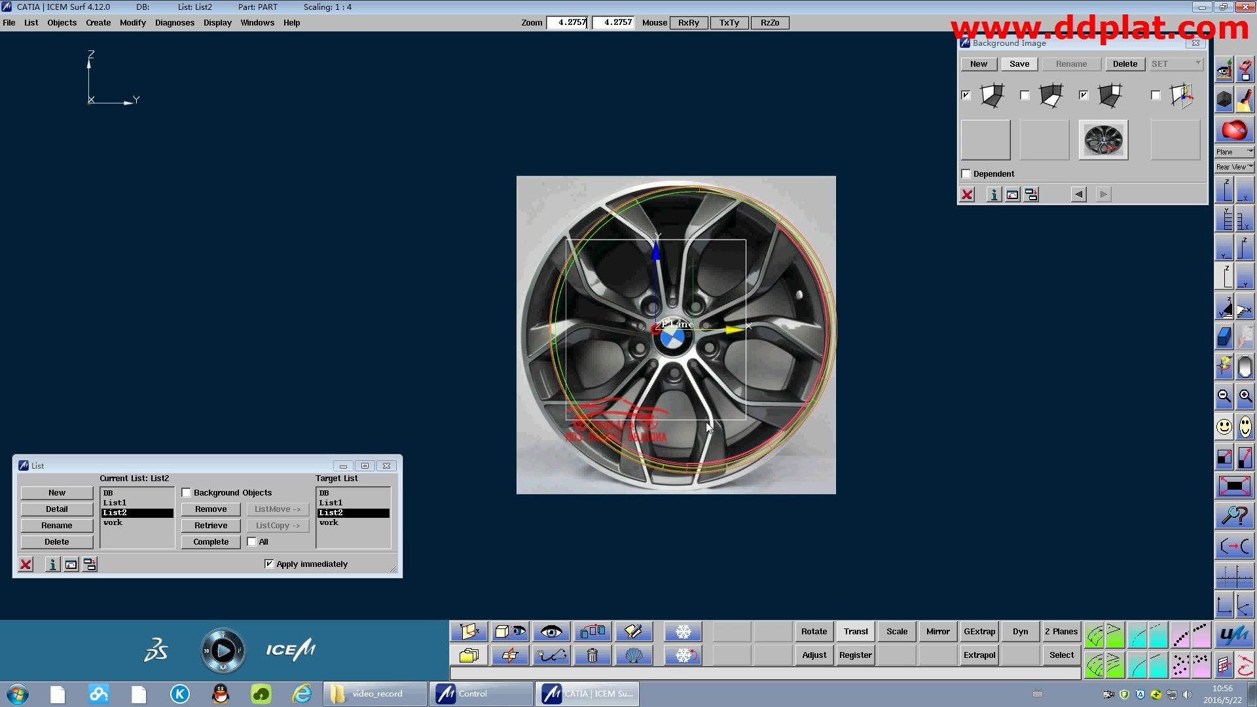Click the red shaded surface icon

[x=1234, y=130]
